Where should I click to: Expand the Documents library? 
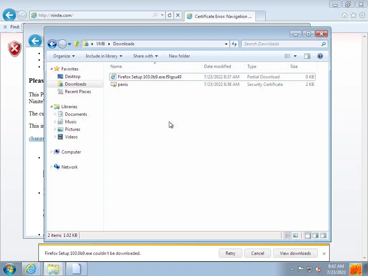[55, 114]
